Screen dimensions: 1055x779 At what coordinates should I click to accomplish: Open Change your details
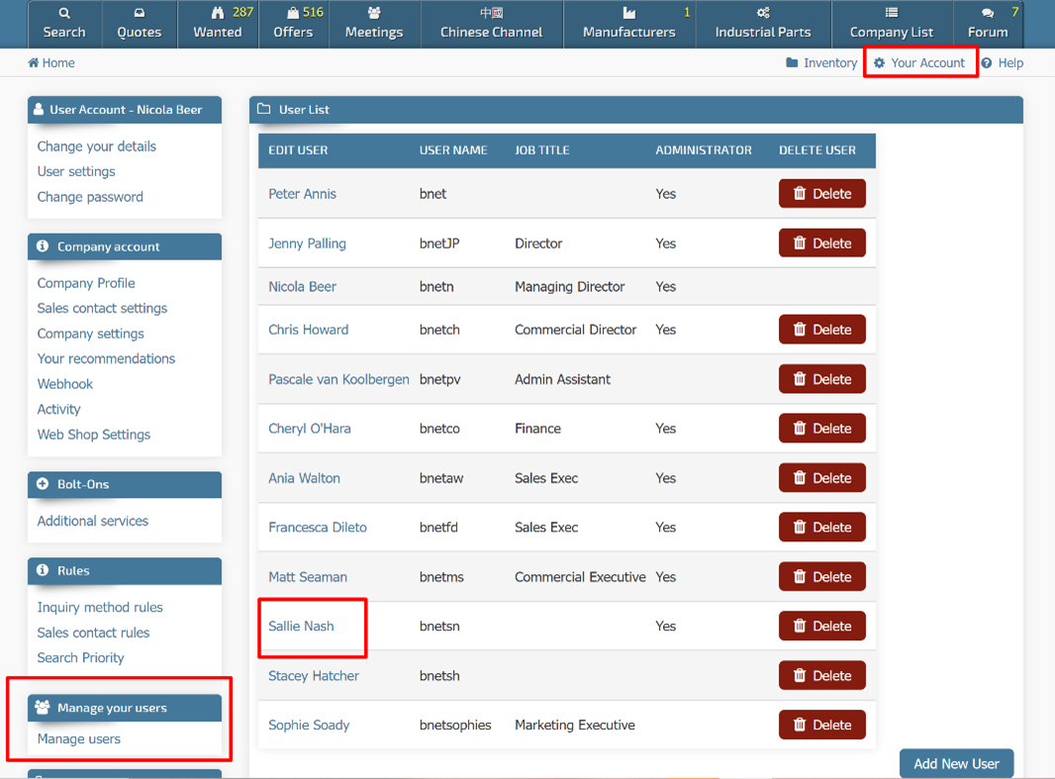click(x=96, y=146)
